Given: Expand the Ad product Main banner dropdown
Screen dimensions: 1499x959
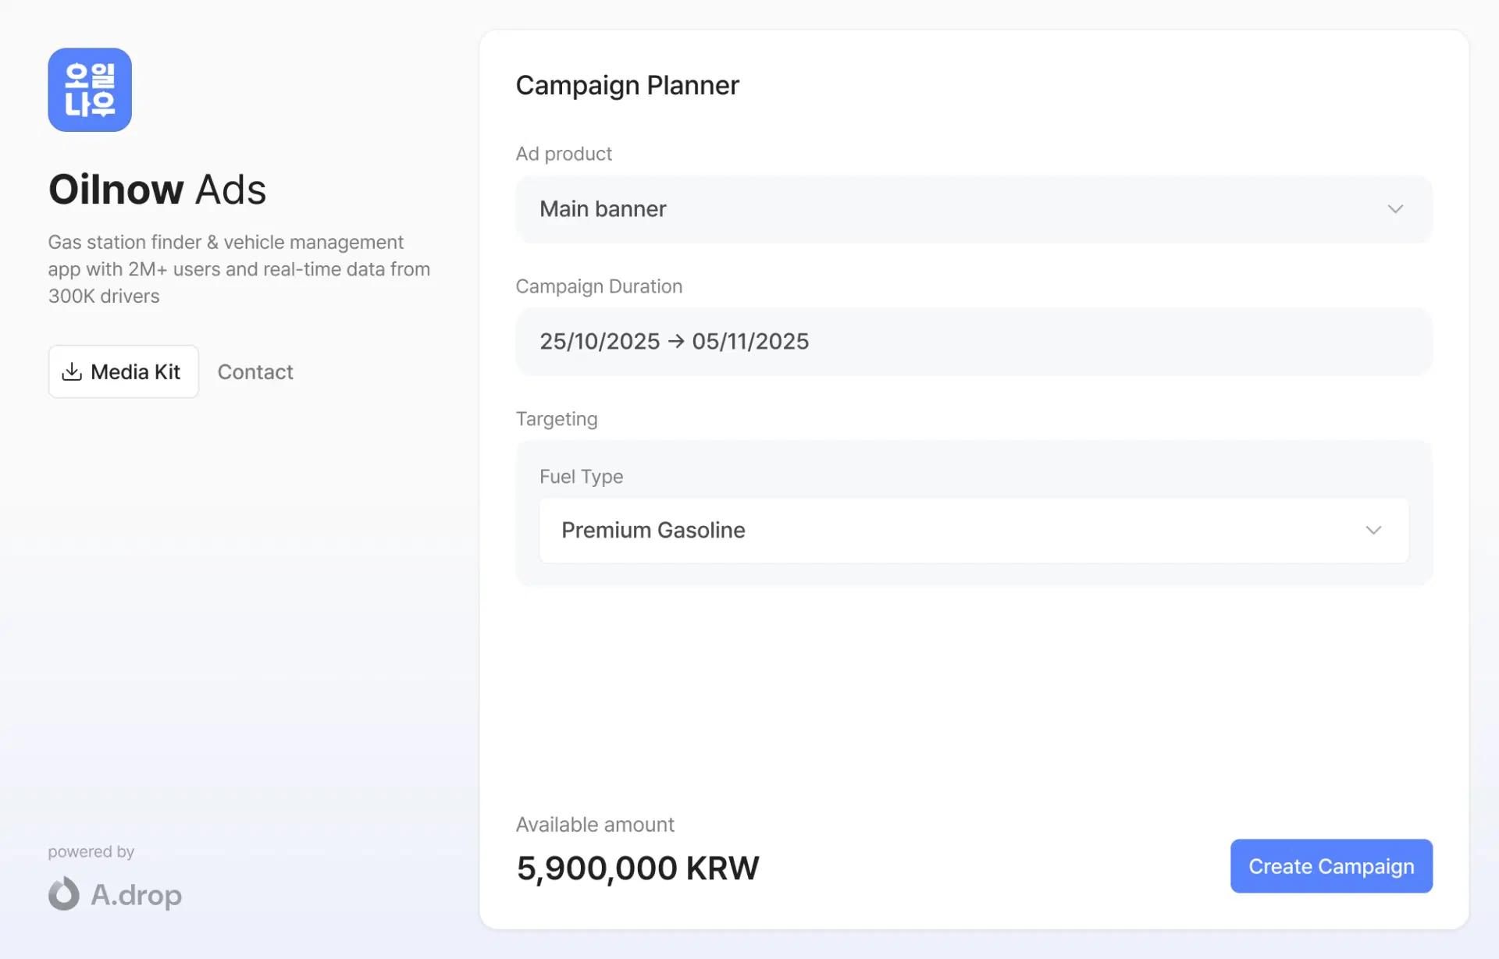Looking at the screenshot, I should click(974, 209).
